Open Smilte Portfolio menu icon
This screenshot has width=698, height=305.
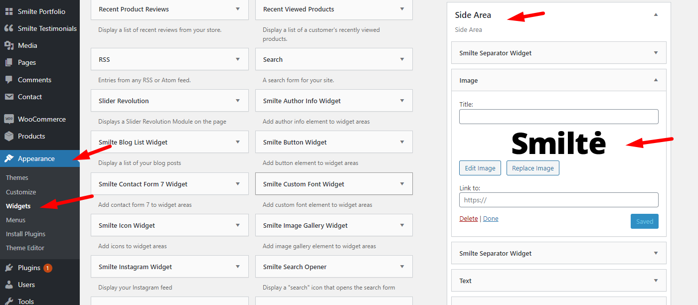(x=9, y=11)
